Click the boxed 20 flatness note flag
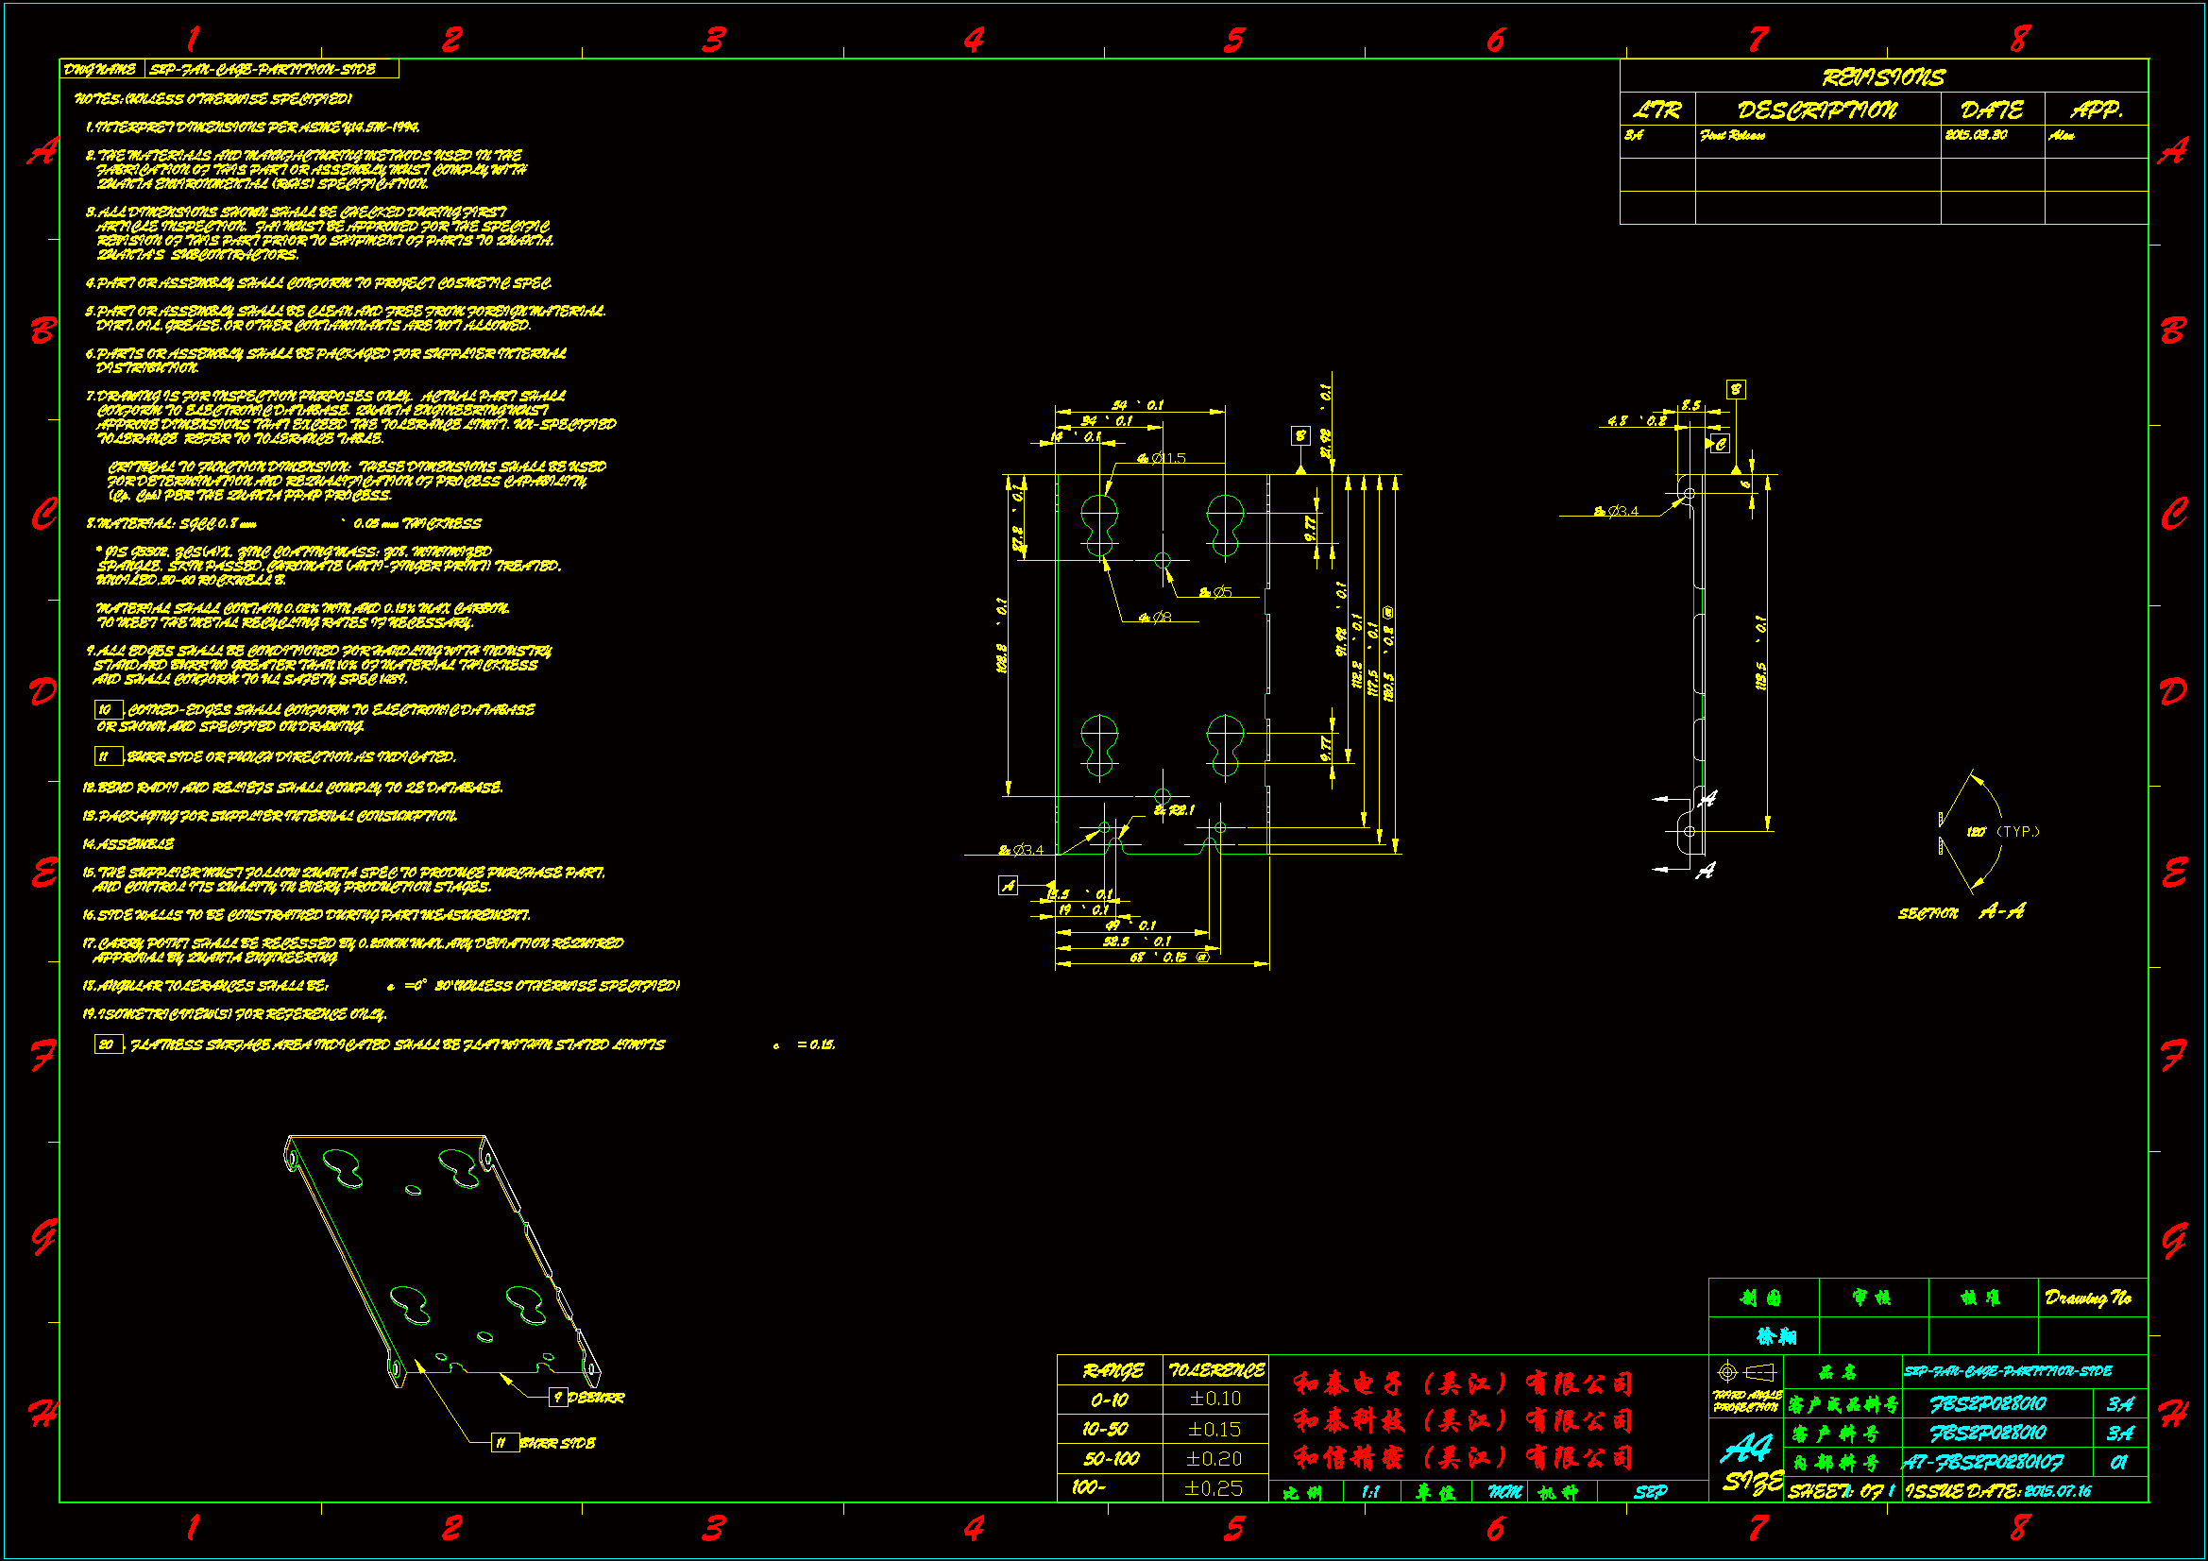This screenshot has height=1561, width=2208. pyautogui.click(x=107, y=1044)
